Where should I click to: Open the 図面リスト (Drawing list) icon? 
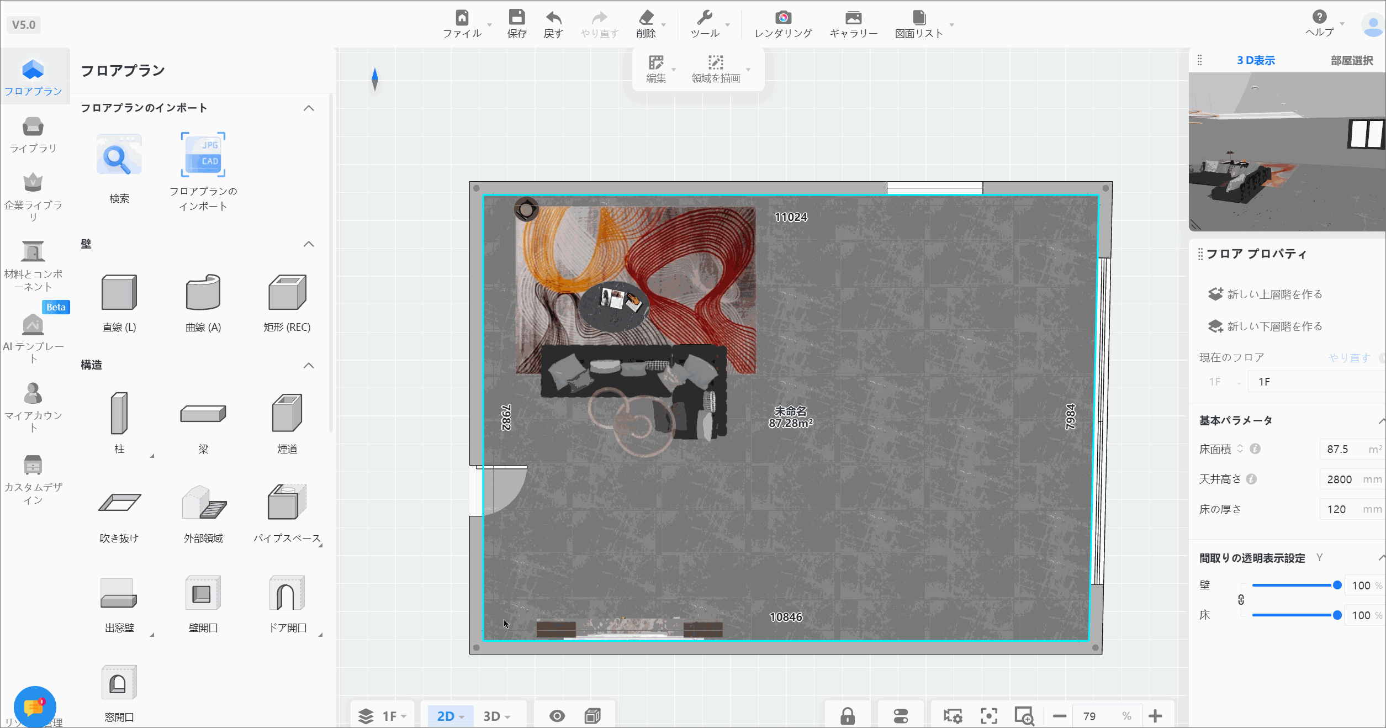[919, 18]
